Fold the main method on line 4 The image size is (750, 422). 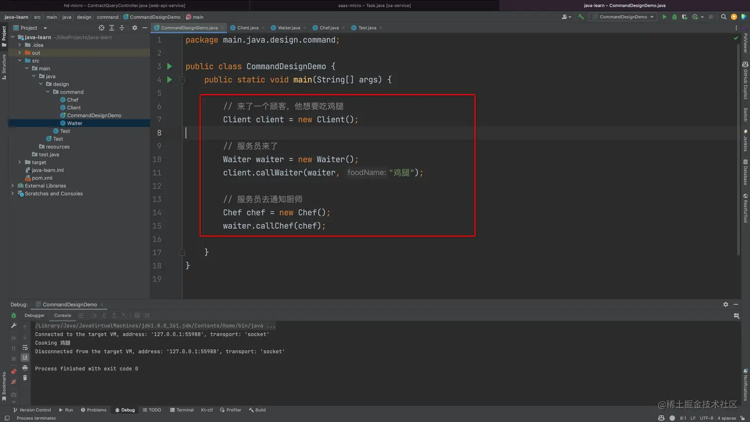pyautogui.click(x=182, y=80)
